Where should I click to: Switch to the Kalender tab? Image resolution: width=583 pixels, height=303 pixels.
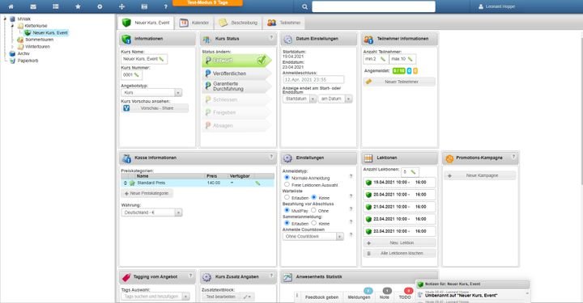pyautogui.click(x=194, y=23)
